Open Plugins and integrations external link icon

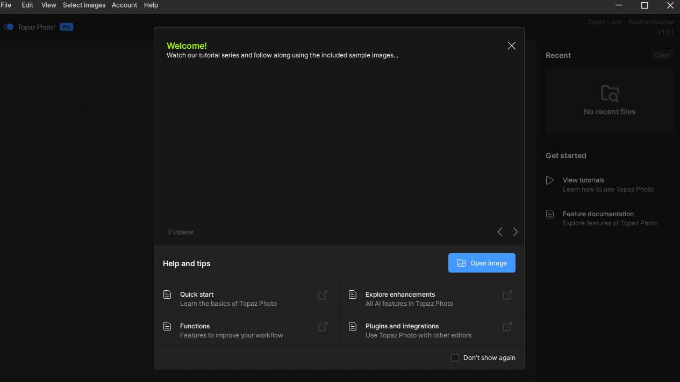(507, 327)
